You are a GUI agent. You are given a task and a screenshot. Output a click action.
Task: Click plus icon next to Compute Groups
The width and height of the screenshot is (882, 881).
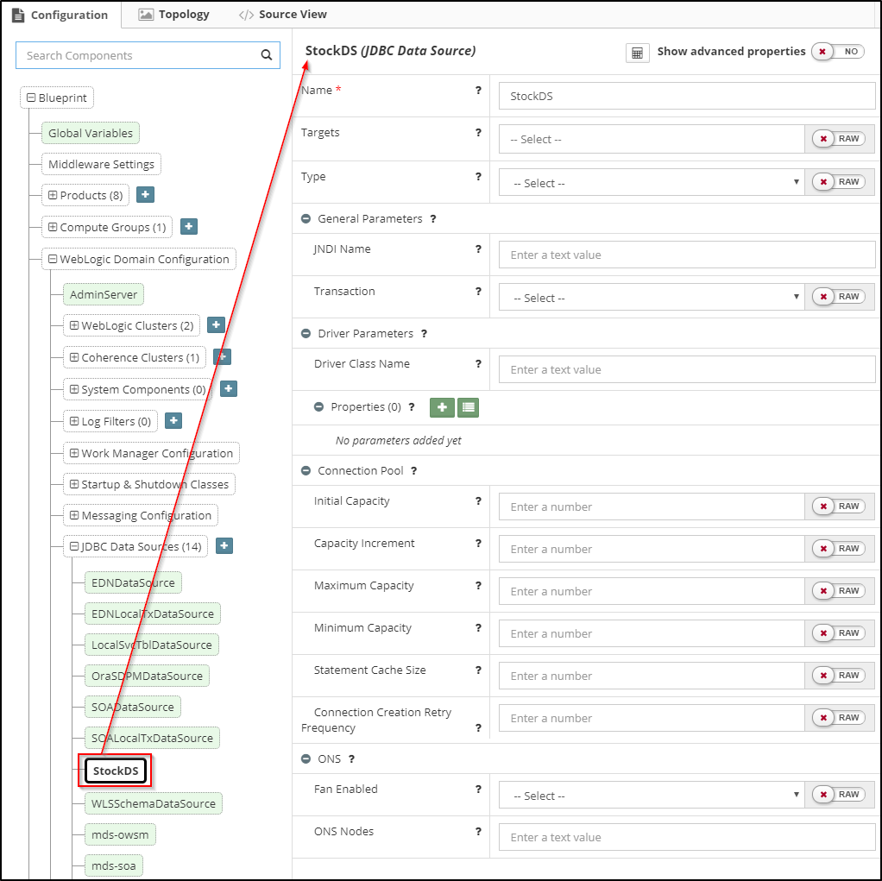coord(189,227)
